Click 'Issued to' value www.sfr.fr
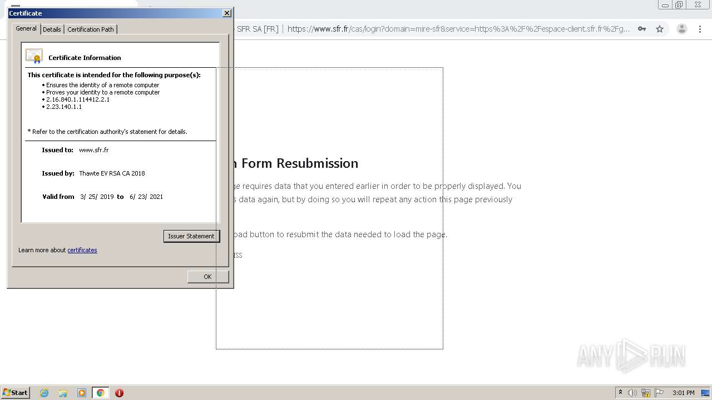The image size is (712, 400). click(93, 150)
